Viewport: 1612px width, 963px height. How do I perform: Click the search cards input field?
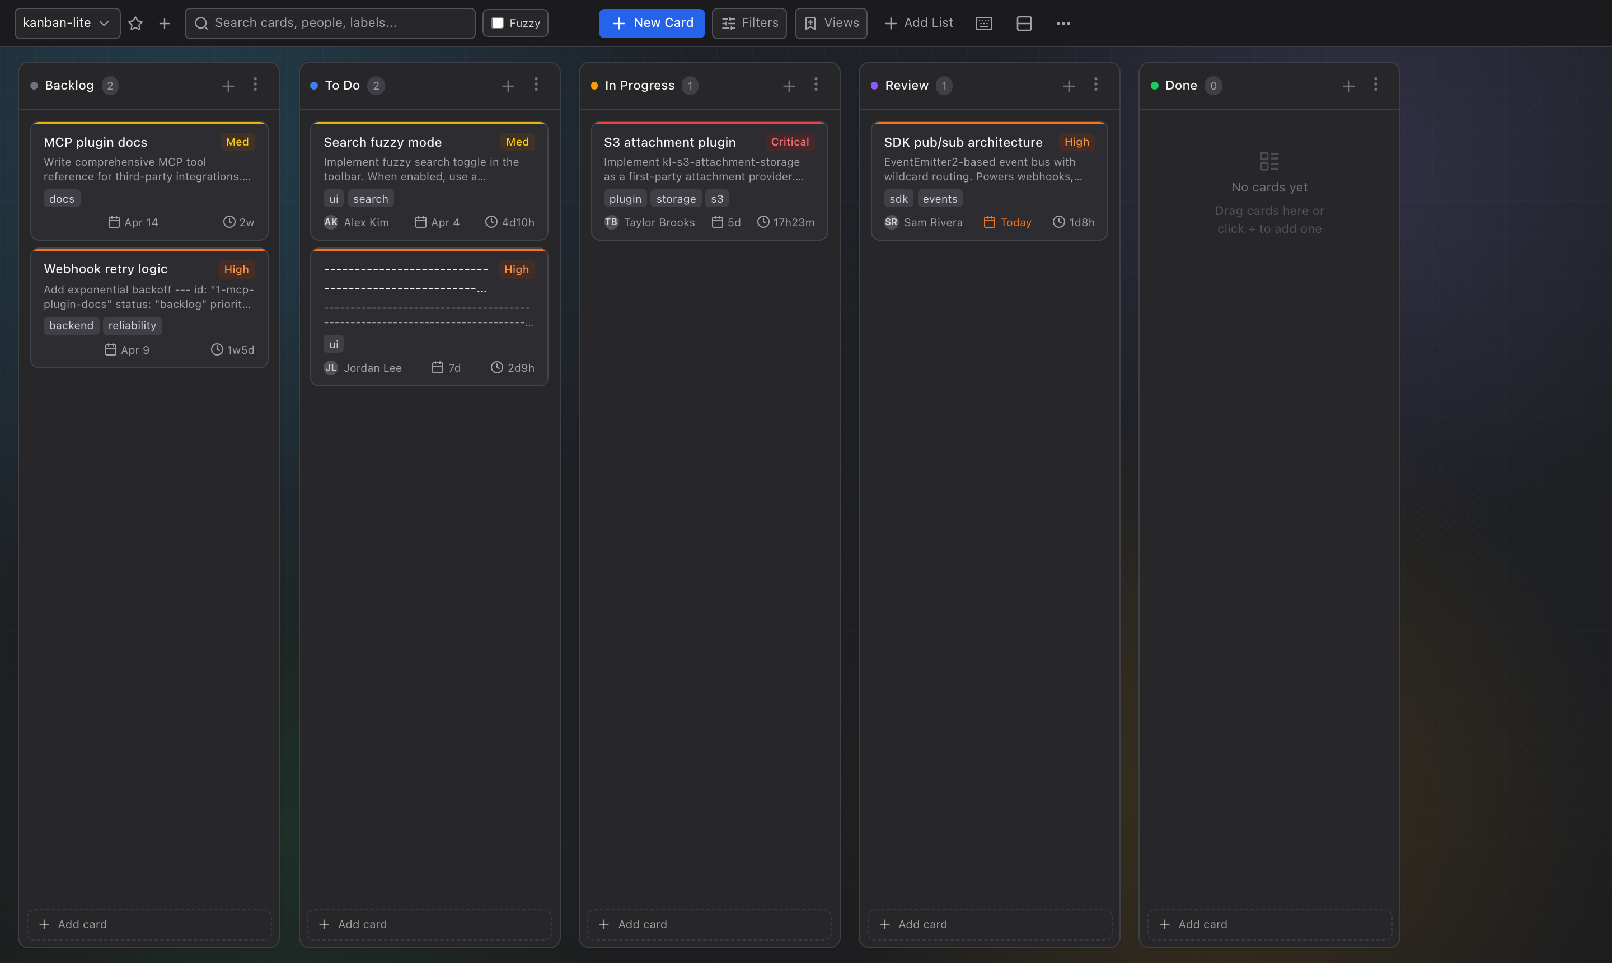click(x=330, y=23)
